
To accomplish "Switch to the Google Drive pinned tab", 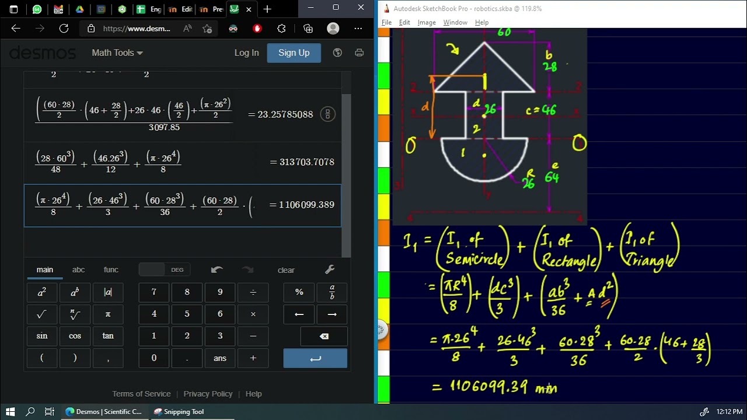I will tap(80, 9).
